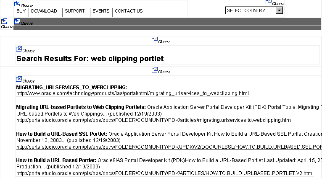The image size is (322, 178).
Task: Click Choose icon above BUY menu
Action: coord(17,4)
